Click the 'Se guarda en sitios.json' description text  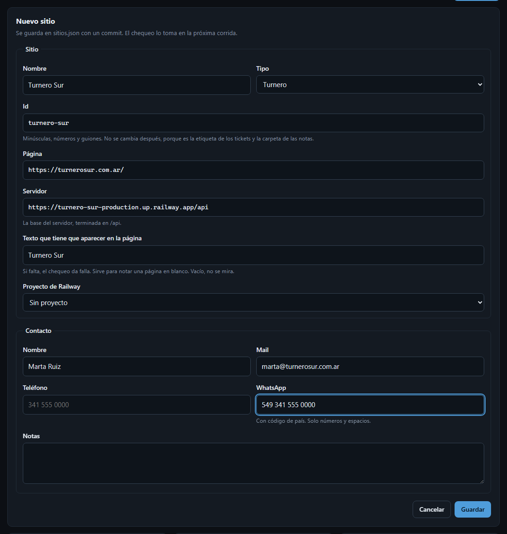[x=127, y=33]
